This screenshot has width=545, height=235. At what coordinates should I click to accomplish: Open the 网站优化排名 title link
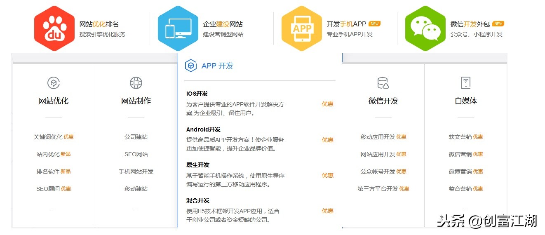(99, 24)
